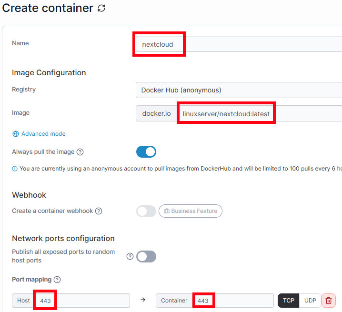342x312 pixels.
Task: Enable publish all exposed ports toggle
Action: (146, 257)
